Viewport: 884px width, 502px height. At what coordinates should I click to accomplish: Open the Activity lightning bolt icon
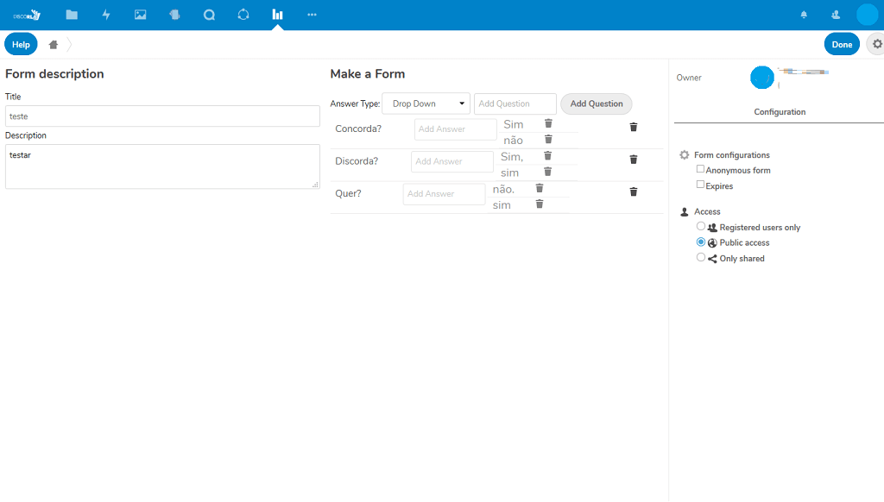click(106, 15)
